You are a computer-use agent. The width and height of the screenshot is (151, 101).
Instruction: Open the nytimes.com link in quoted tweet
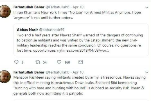coord(83,50)
